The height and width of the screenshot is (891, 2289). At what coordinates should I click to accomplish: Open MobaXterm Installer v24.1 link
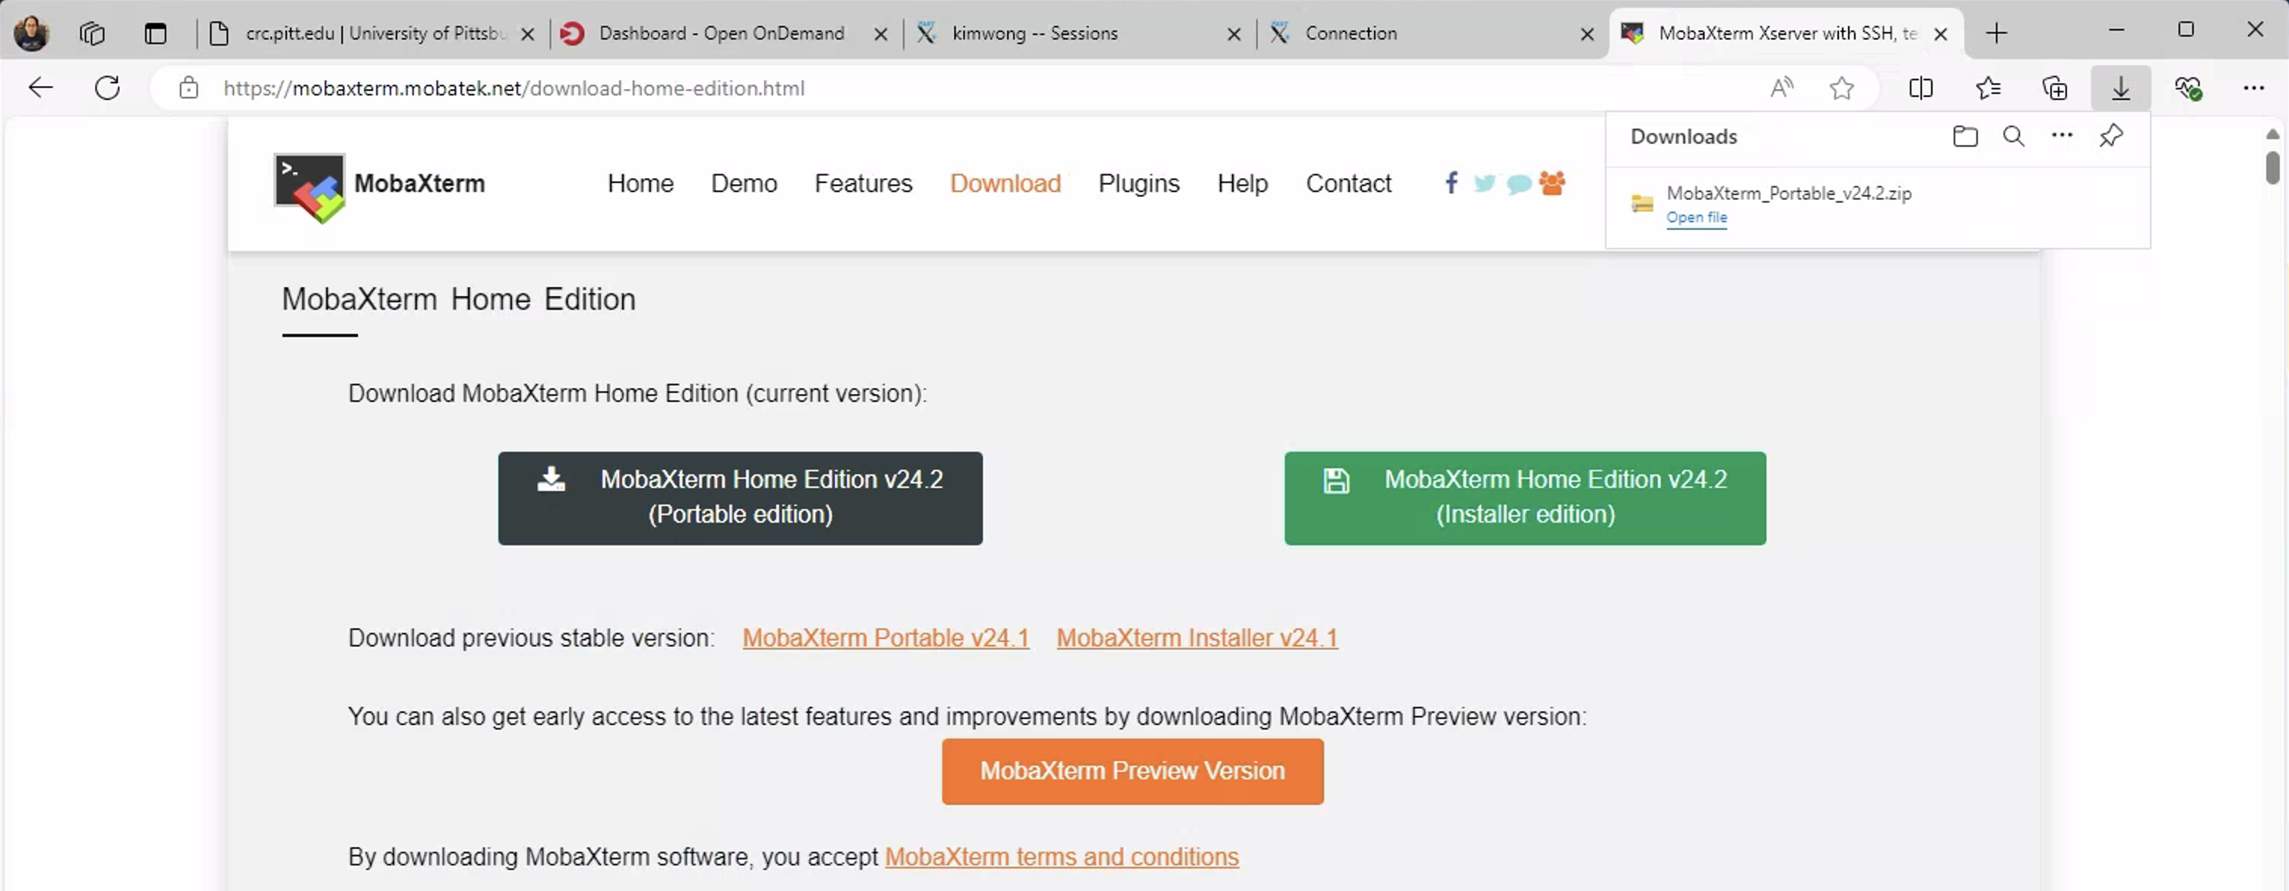pos(1197,638)
